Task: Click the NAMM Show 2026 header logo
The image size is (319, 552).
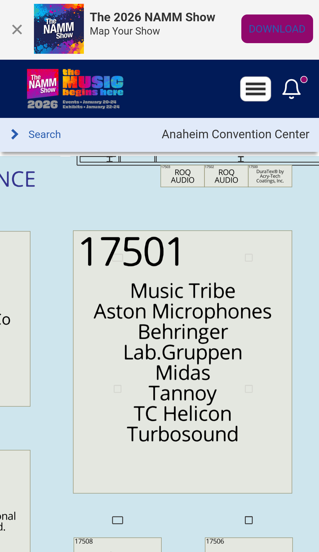Action: pos(75,89)
